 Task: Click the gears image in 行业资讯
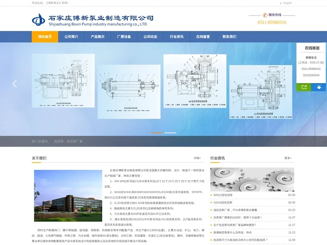[252, 179]
